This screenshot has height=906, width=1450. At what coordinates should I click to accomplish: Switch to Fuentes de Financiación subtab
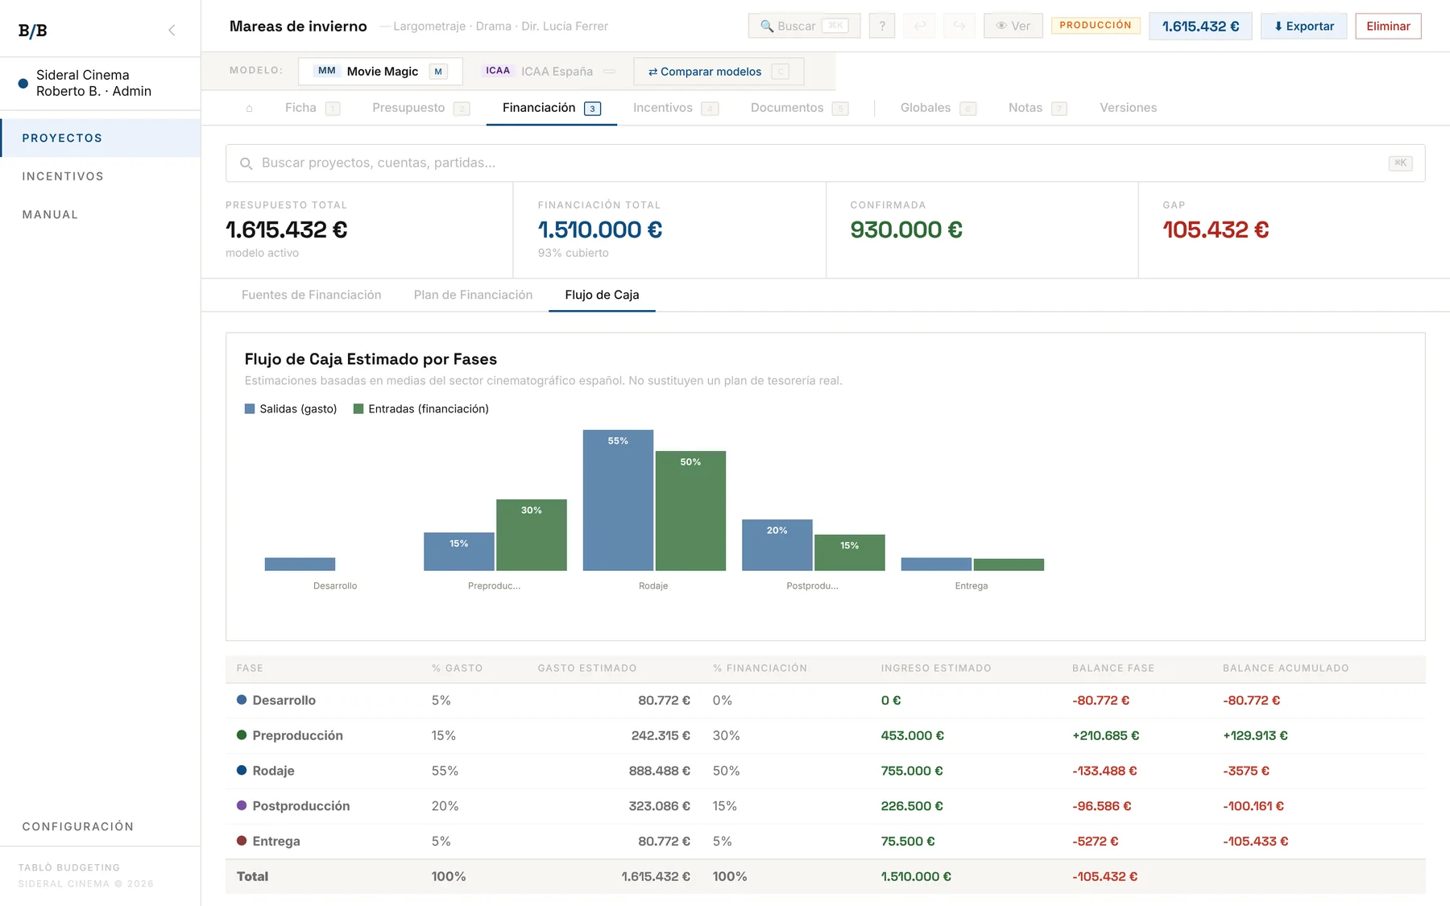pyautogui.click(x=312, y=295)
